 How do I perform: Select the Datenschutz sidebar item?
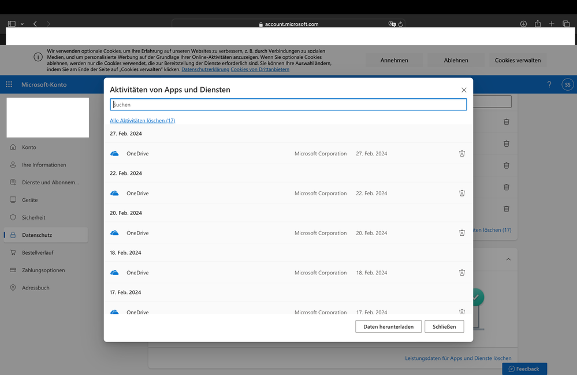coord(46,235)
